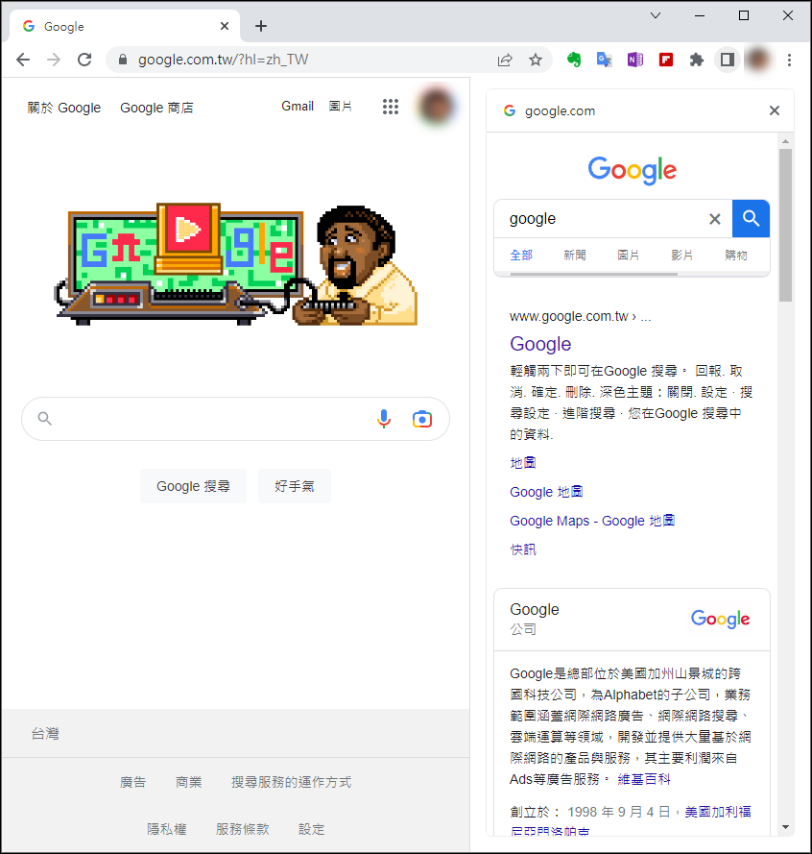The height and width of the screenshot is (854, 812).
Task: Open the Extensions puzzle menu
Action: click(x=697, y=60)
